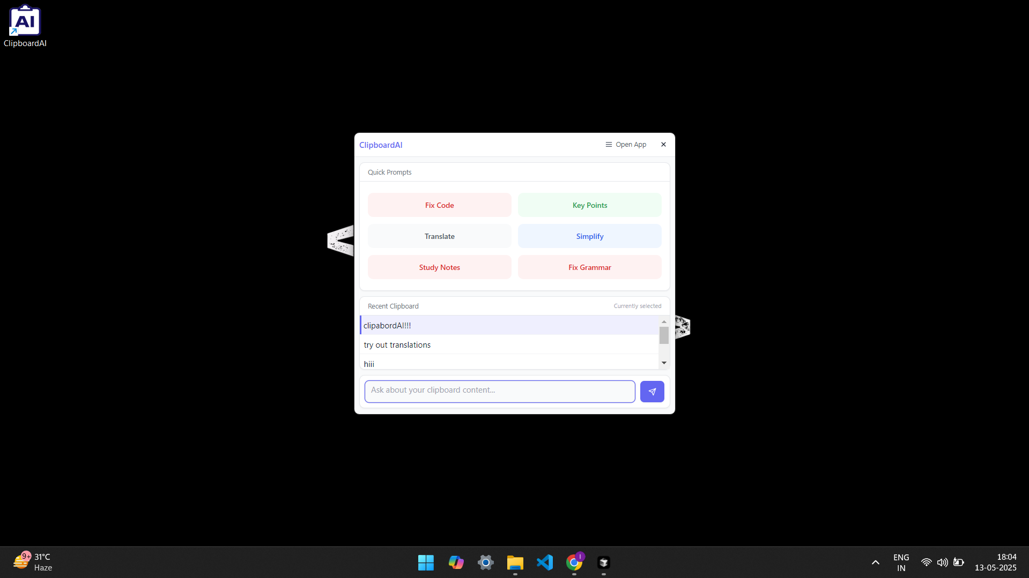Switch to Google Chrome in the taskbar
This screenshot has width=1029, height=578.
point(574,562)
